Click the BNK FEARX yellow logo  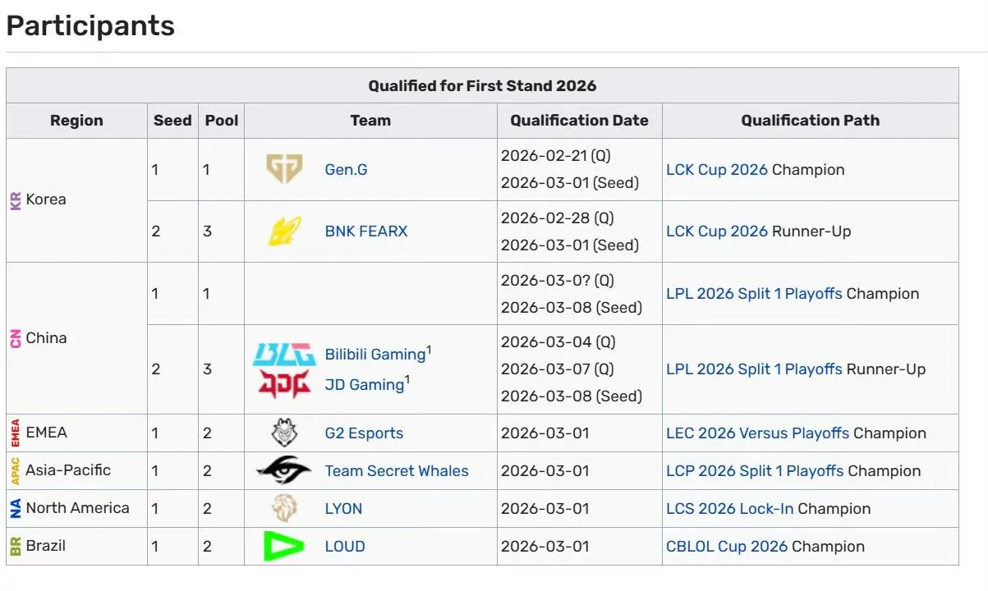284,231
